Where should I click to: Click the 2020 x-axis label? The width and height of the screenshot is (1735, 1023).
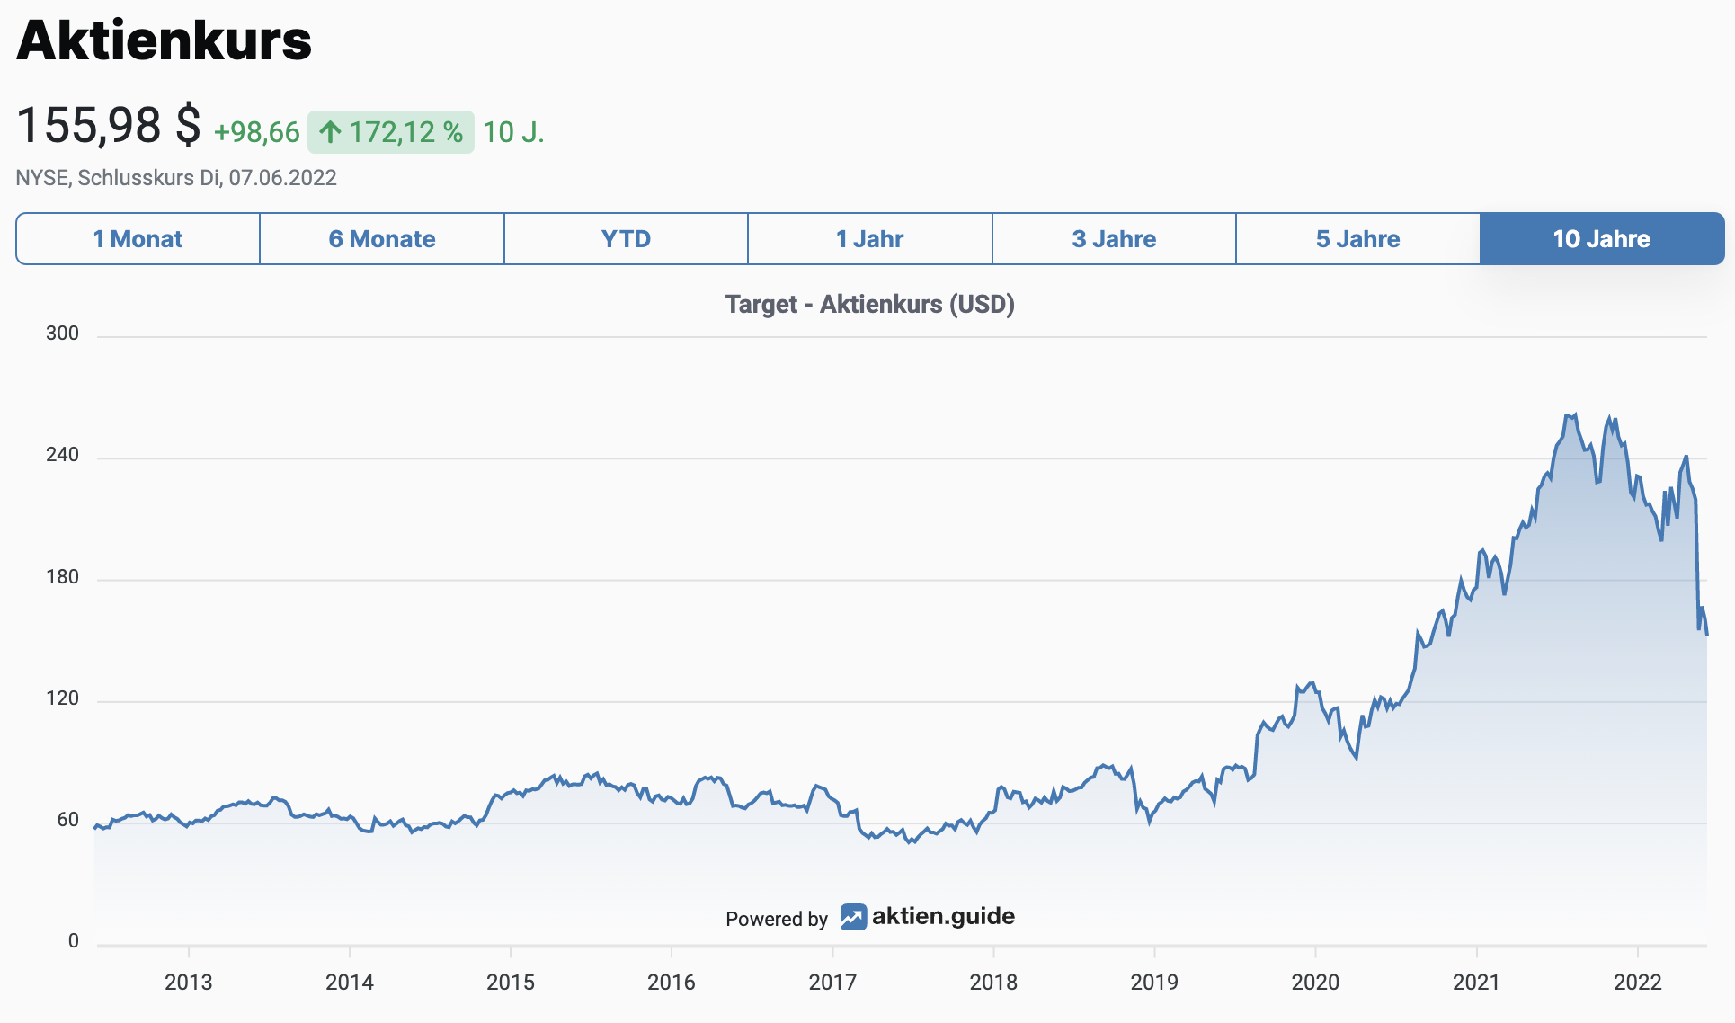point(1315,983)
